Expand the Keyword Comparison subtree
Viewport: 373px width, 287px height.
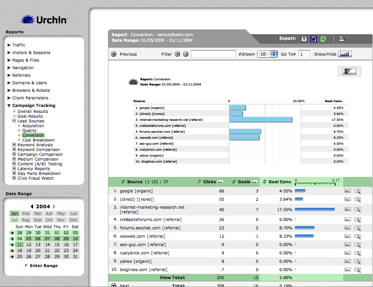coord(14,149)
